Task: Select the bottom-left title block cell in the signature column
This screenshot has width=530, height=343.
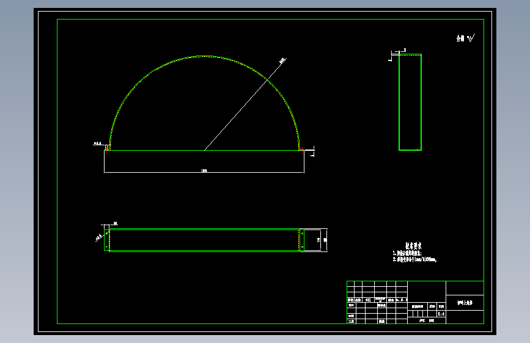Action: pos(351,322)
